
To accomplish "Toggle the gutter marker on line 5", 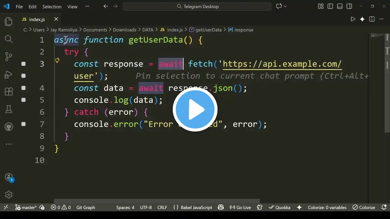I will click(x=23, y=100).
